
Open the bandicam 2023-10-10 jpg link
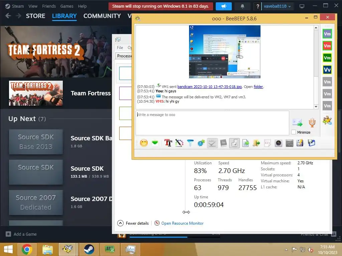coord(209,87)
